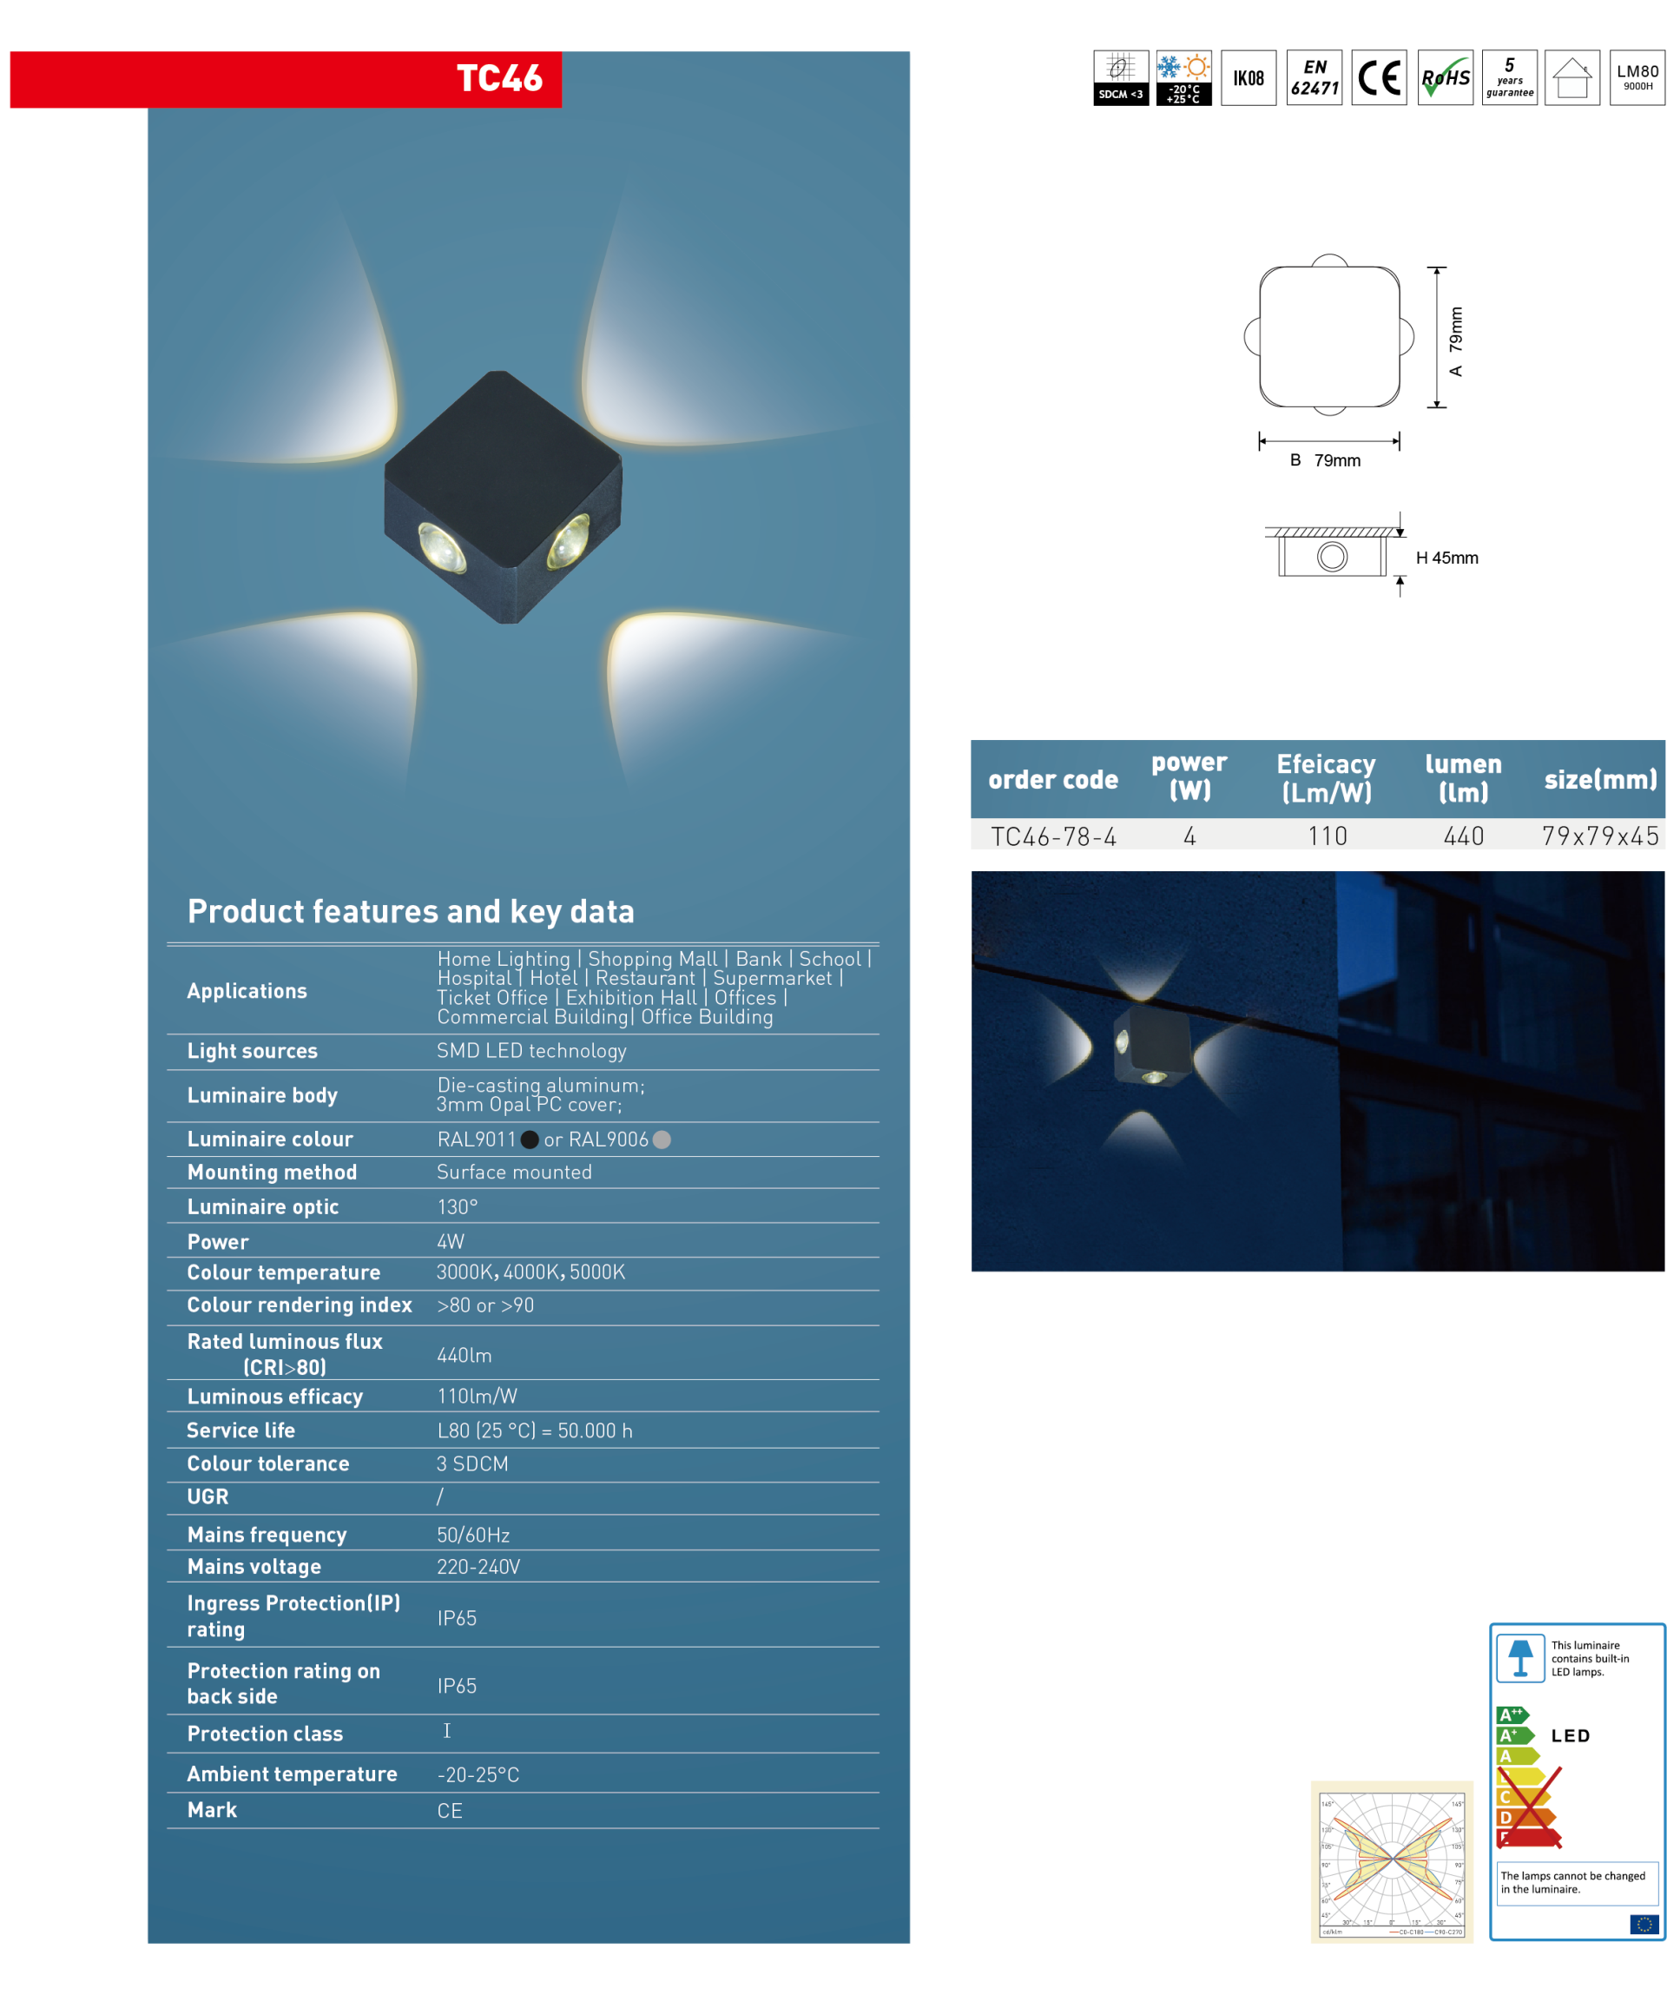Image resolution: width=1667 pixels, height=1995 pixels.
Task: Click the 5 years guarantee icon
Action: (1509, 78)
